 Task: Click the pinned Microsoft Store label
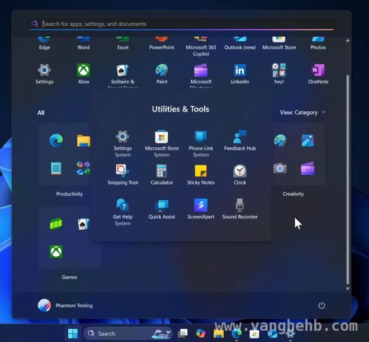(x=279, y=48)
